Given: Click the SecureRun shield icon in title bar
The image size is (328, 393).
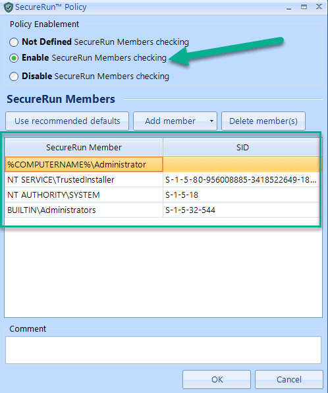Looking at the screenshot, I should 9,7.
